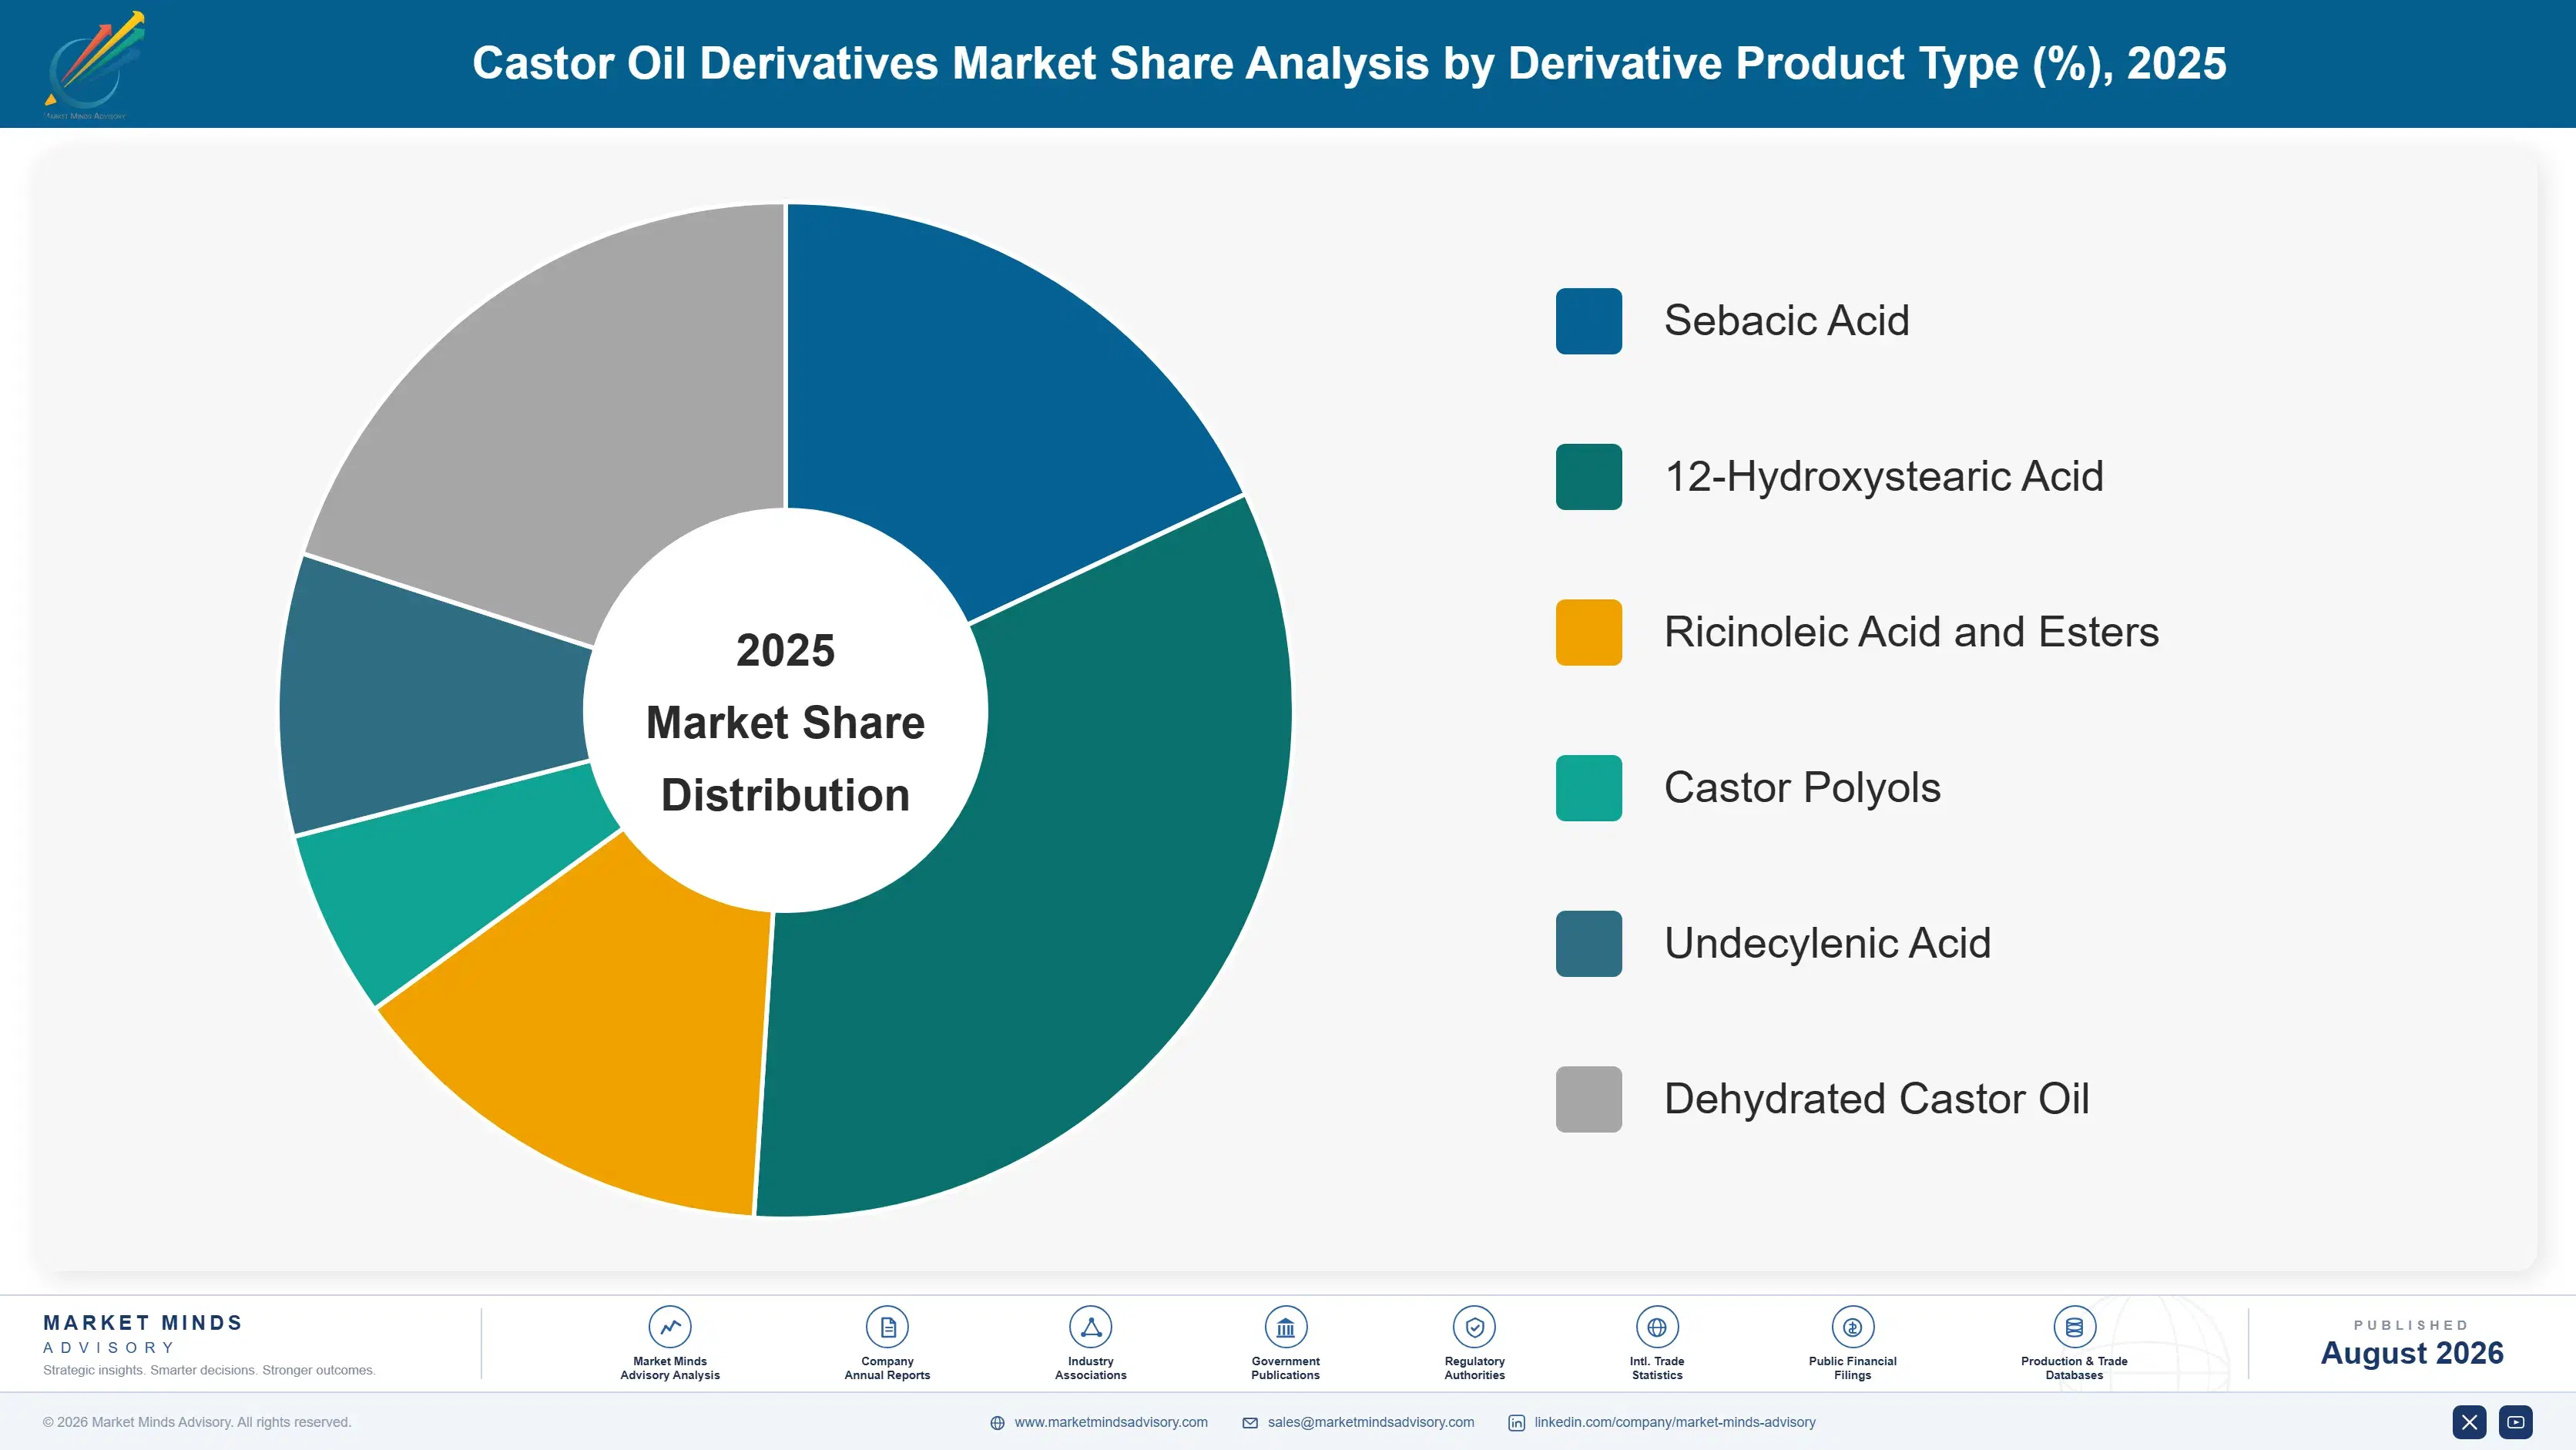The width and height of the screenshot is (2576, 1450).
Task: Click the YouTube icon in footer
Action: (2516, 1422)
